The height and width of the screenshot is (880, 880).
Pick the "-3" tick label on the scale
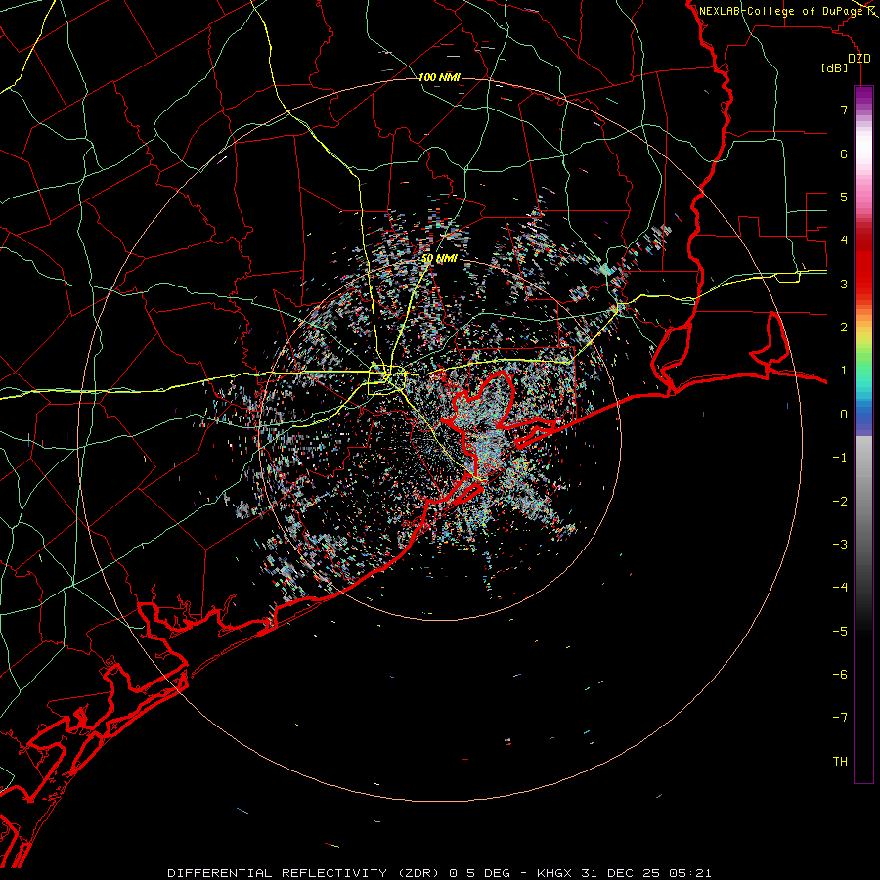tap(840, 545)
